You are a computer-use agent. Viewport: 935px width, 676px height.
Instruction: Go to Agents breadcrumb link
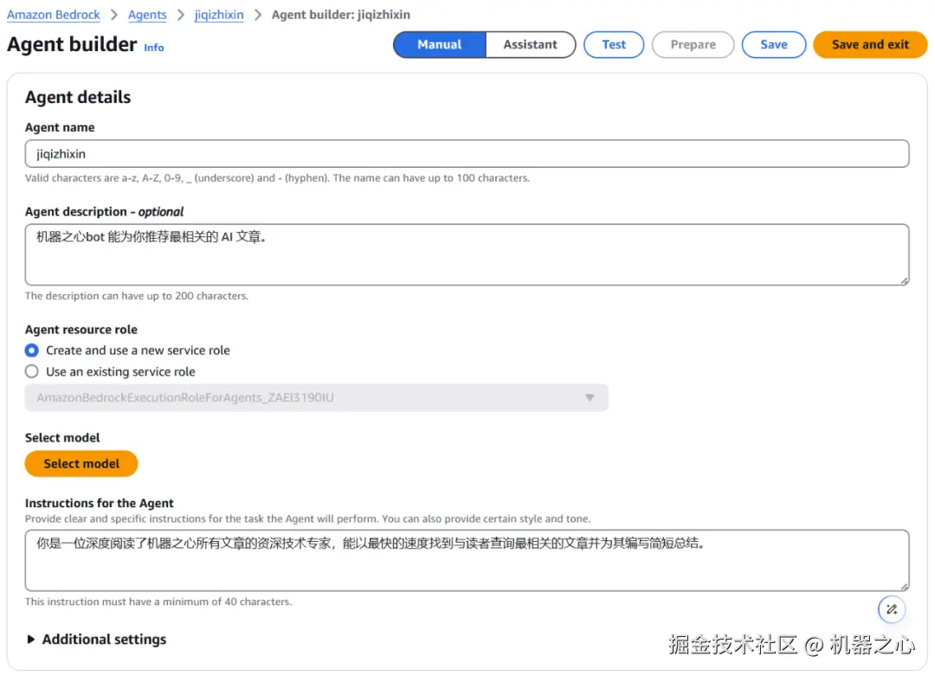tap(147, 15)
